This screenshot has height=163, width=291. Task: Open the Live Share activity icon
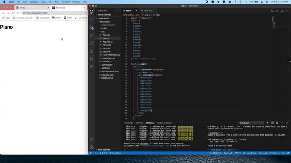click(91, 67)
